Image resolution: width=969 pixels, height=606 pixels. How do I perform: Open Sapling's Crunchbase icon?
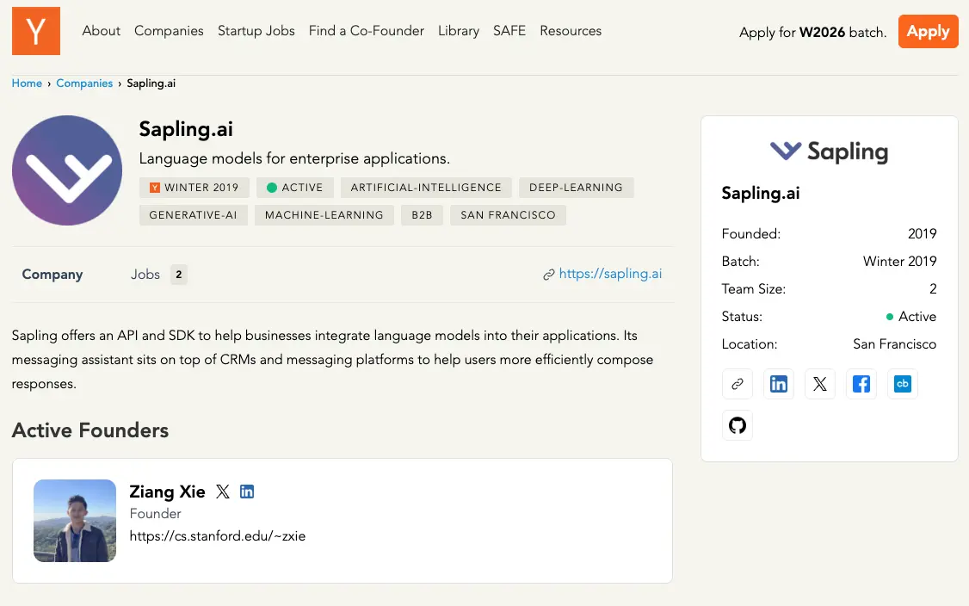[902, 384]
